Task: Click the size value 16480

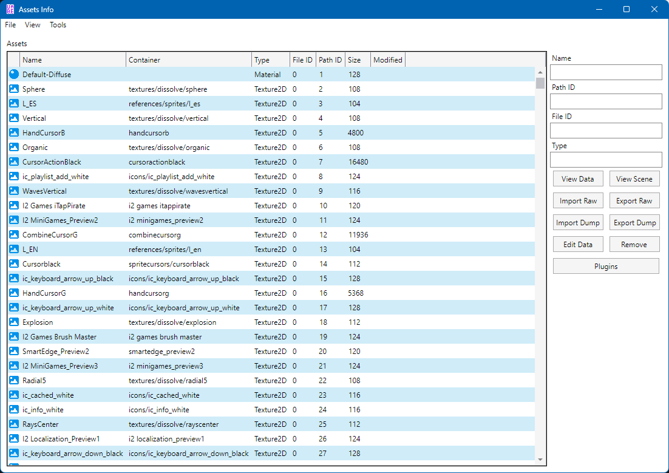Action: (358, 162)
